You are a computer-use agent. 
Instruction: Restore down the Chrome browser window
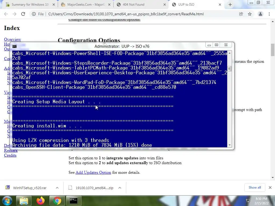pyautogui.click(x=258, y=3)
